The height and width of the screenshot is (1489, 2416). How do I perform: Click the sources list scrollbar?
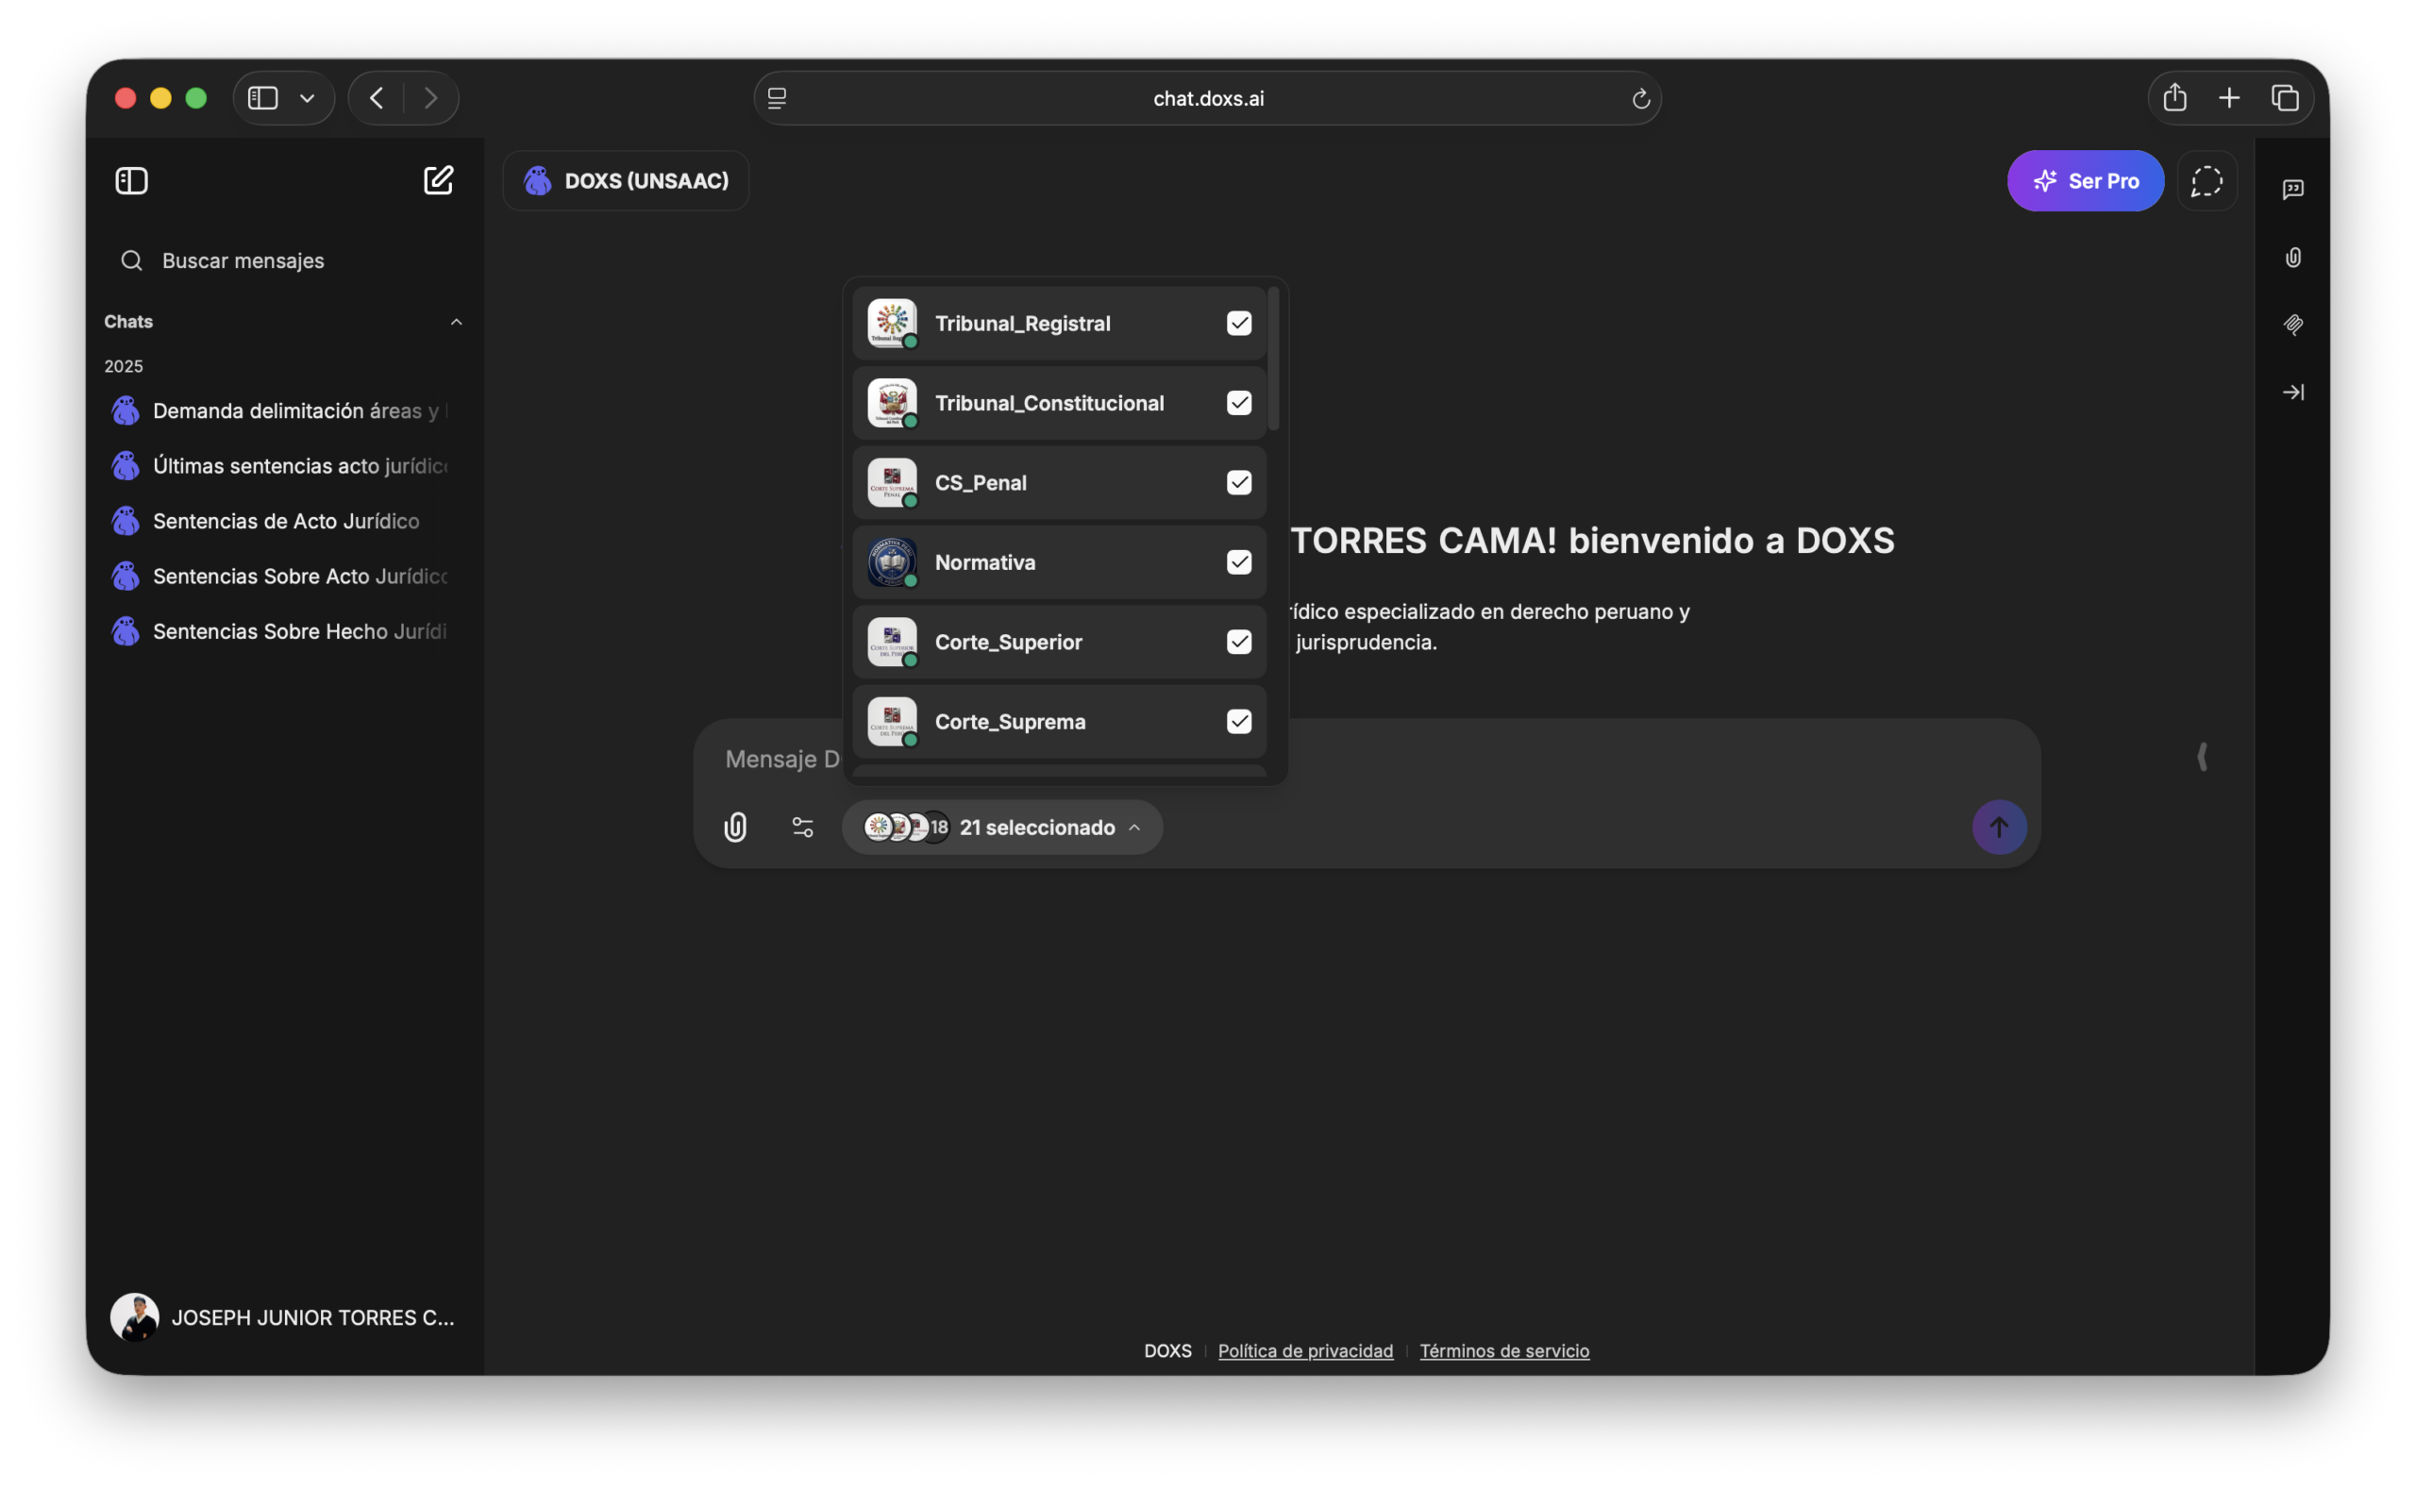1273,359
